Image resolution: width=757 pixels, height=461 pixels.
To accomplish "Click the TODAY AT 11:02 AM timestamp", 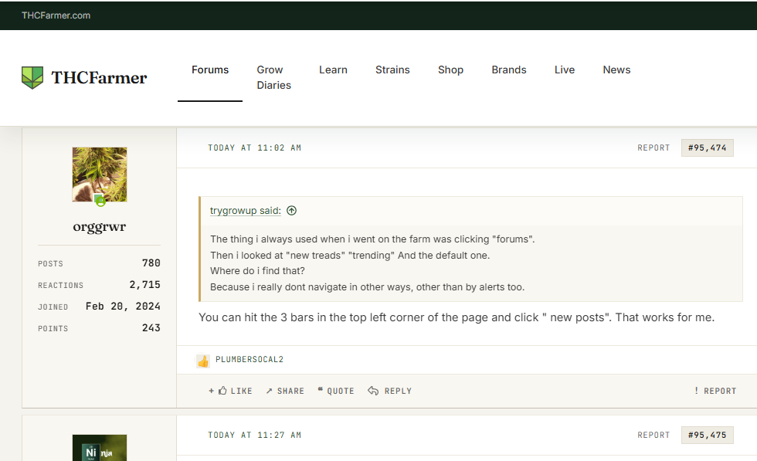I will [x=254, y=147].
